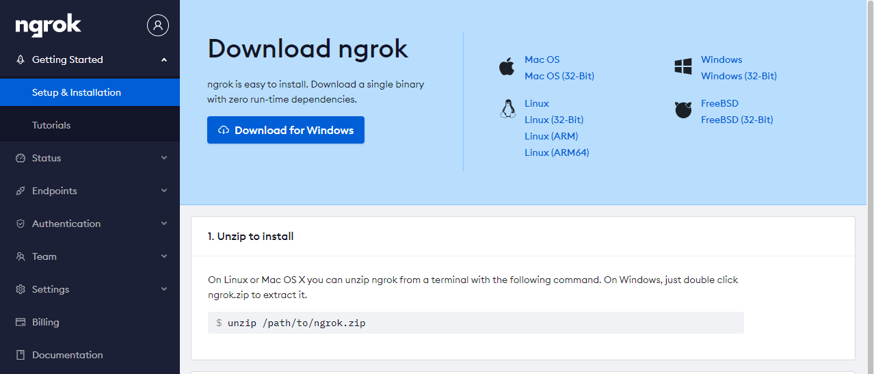Open the Team menu label
The width and height of the screenshot is (874, 374).
tap(44, 256)
